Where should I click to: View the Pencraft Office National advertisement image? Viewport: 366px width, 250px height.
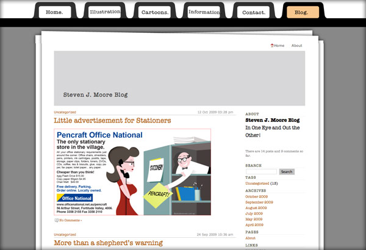[132, 172]
